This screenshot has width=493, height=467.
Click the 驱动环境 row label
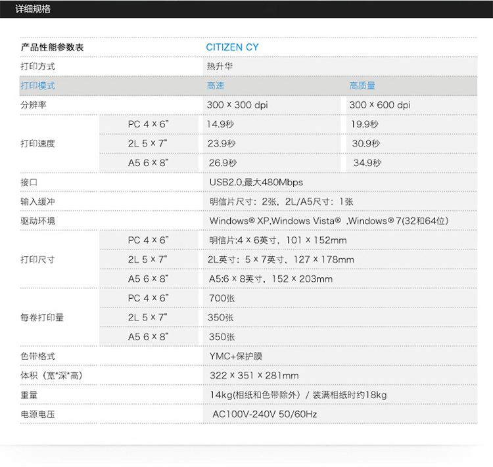pos(37,221)
